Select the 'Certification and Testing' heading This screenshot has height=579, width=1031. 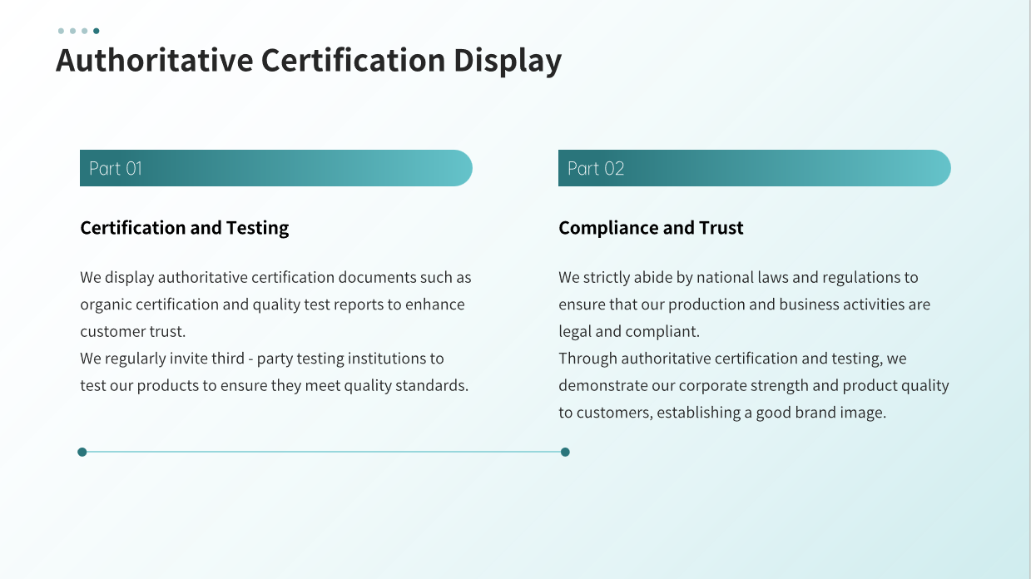(184, 228)
